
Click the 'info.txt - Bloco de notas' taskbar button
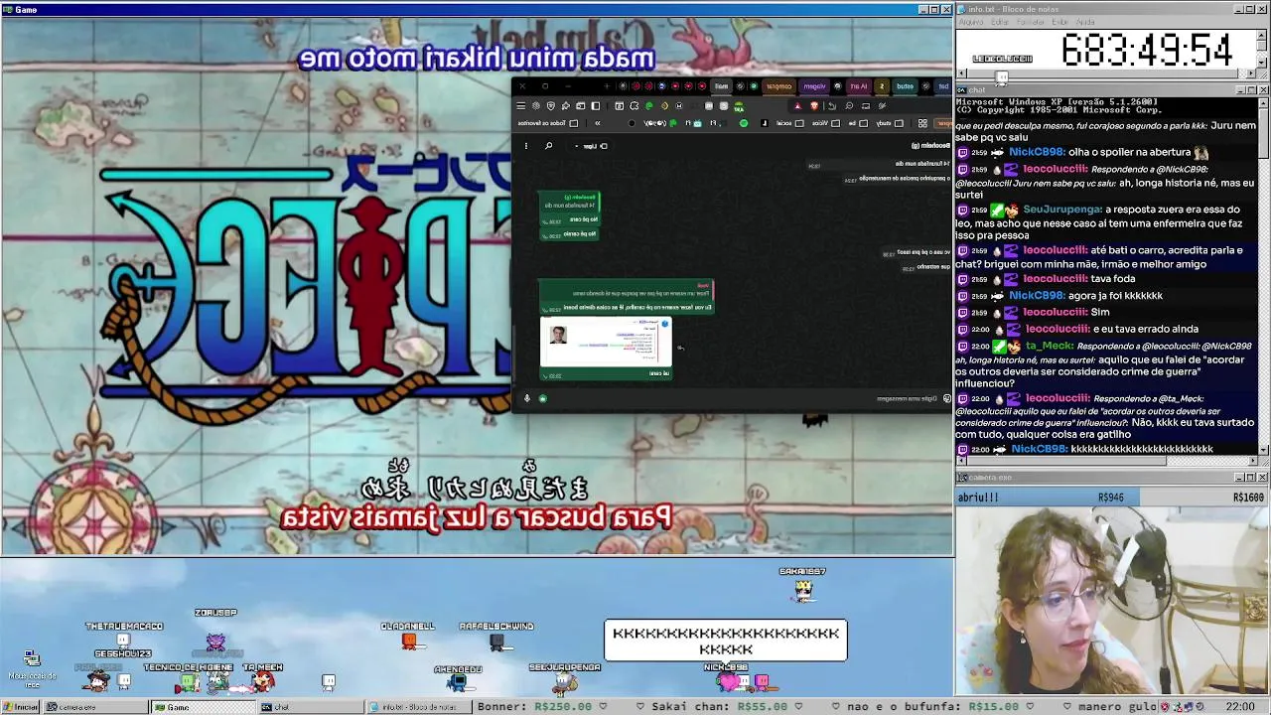(x=417, y=707)
